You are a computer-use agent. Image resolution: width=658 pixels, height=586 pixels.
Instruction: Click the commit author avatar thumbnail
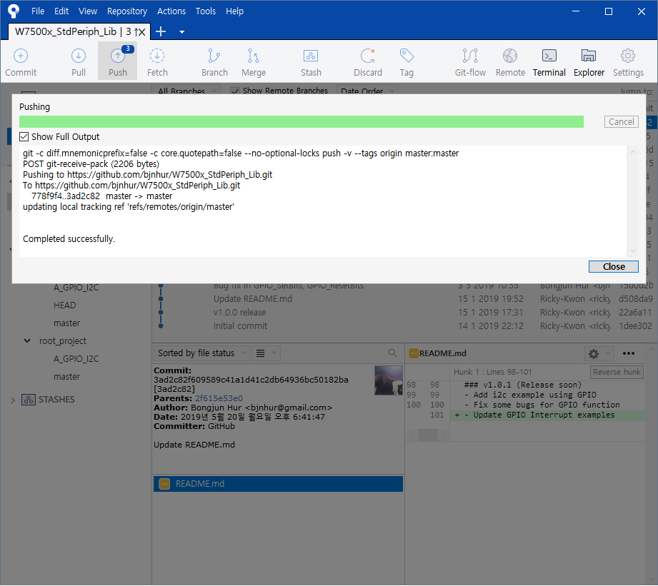[388, 380]
